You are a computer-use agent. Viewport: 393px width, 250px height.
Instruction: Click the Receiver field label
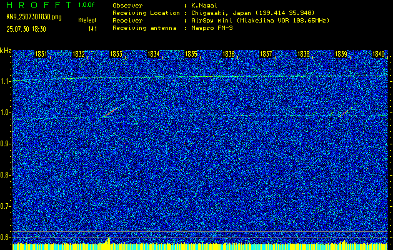coord(127,21)
